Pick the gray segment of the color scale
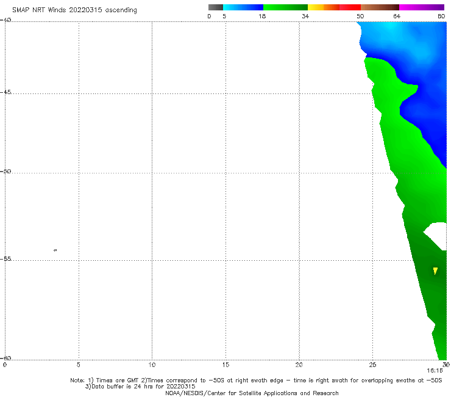Screen dimensions: 451x397 (x=215, y=7)
